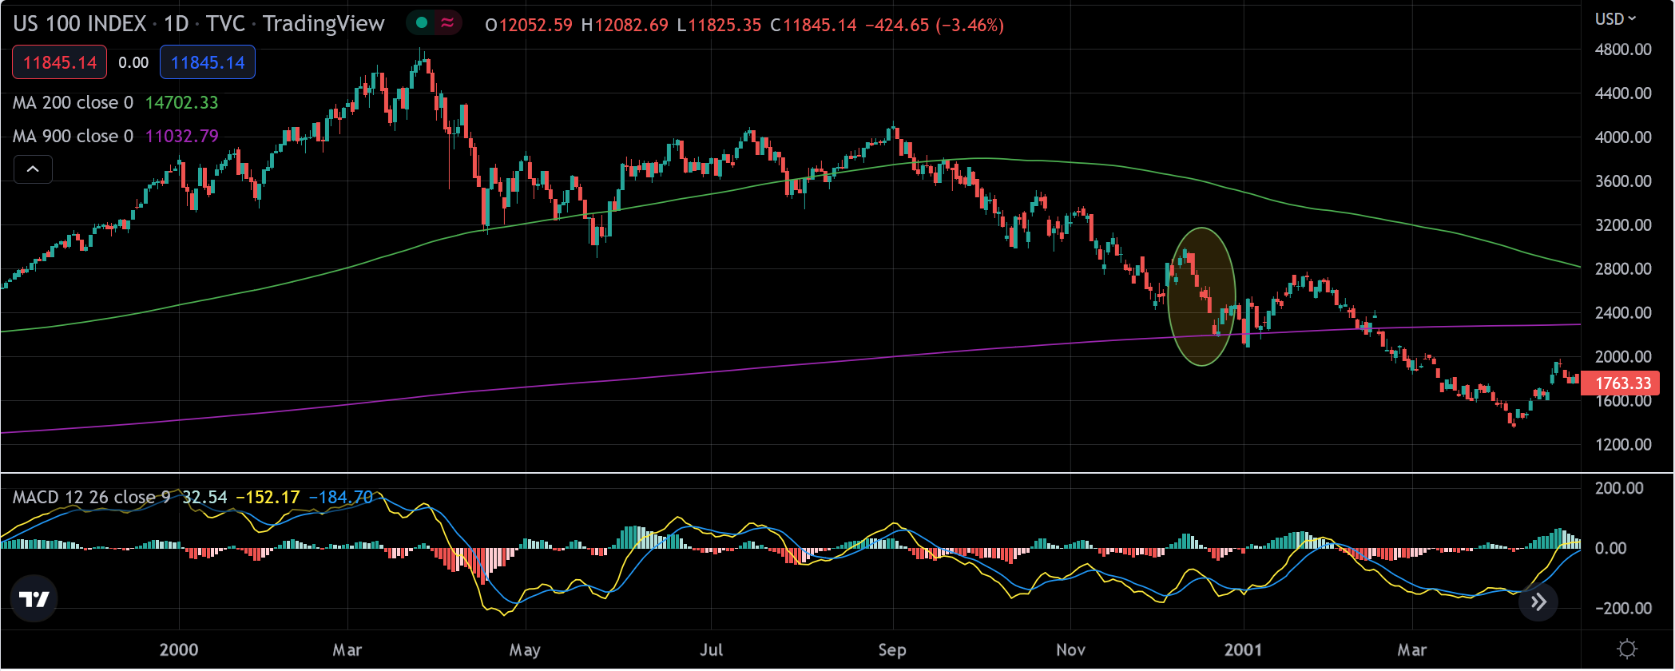The height and width of the screenshot is (671, 1675).
Task: Select the MA 200 close 0 indicator label
Action: [x=73, y=102]
